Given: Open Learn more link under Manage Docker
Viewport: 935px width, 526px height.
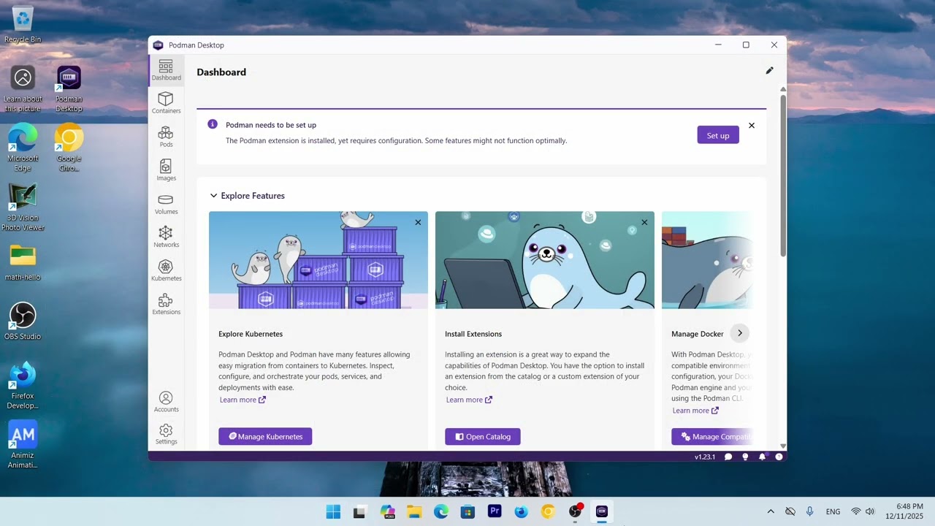Looking at the screenshot, I should (x=695, y=411).
